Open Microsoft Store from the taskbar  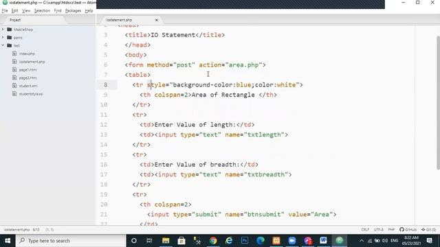tap(181, 241)
